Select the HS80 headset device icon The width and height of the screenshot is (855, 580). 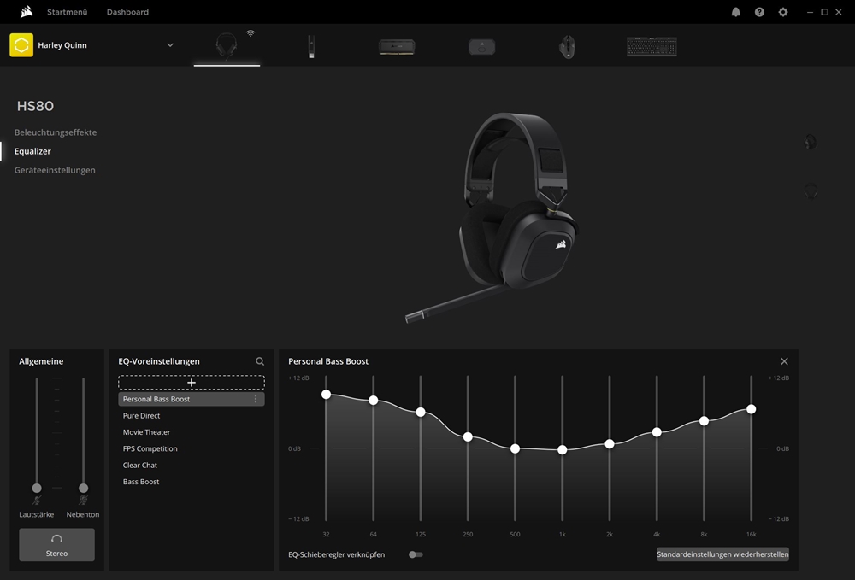coord(227,45)
